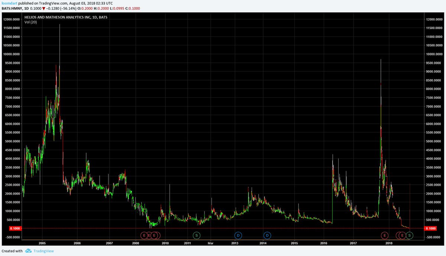Click the blue D dividend marker at 2014

tap(267, 235)
